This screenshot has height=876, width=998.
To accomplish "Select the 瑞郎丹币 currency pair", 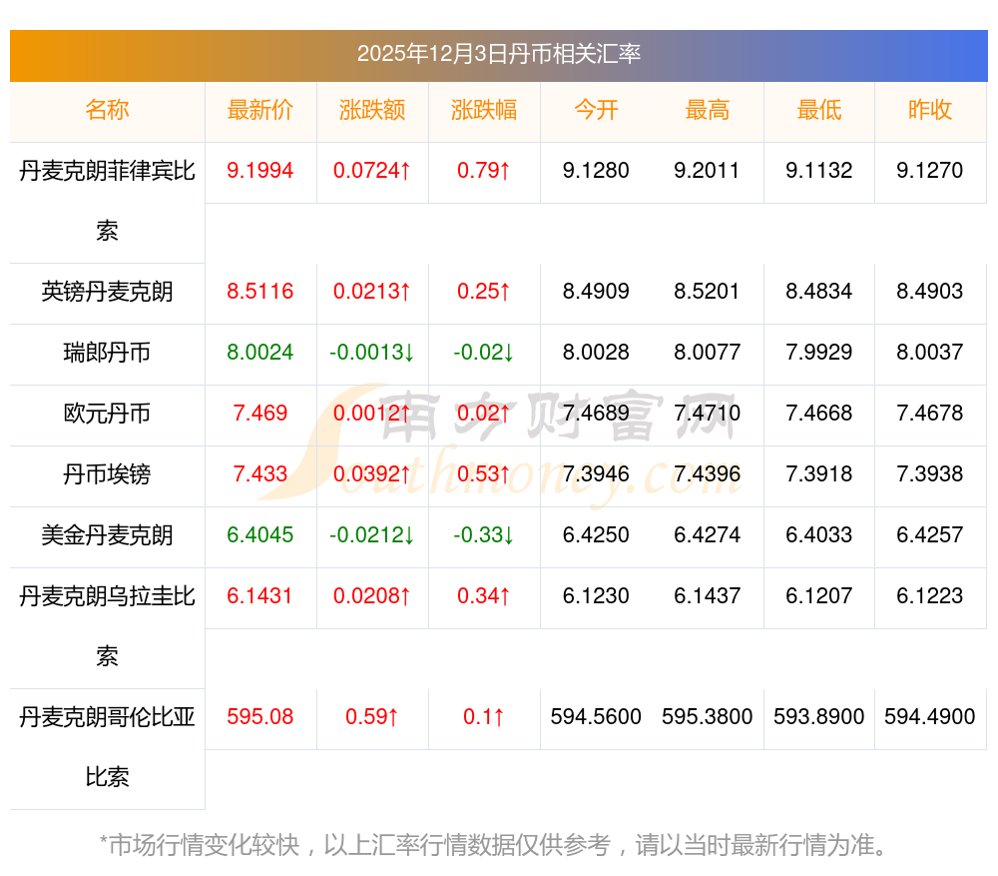I will (107, 353).
